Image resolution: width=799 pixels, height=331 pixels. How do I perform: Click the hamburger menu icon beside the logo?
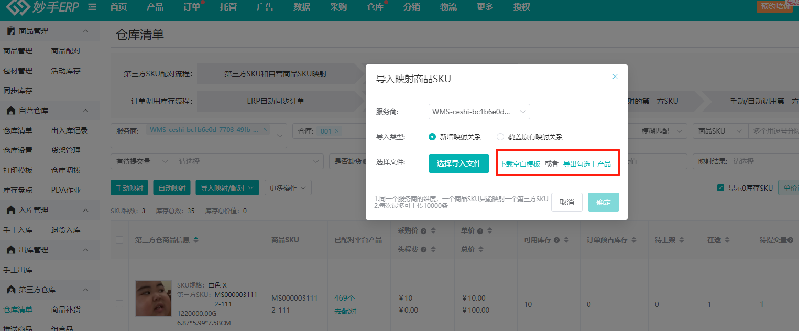pyautogui.click(x=92, y=7)
